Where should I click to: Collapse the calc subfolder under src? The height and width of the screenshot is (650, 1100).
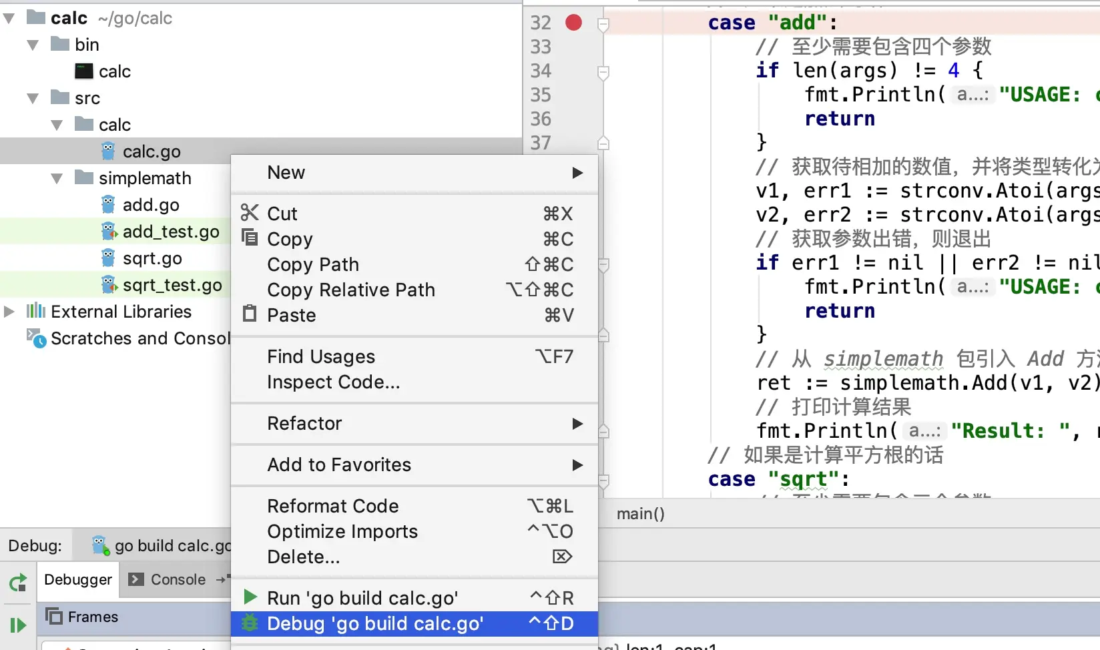[57, 125]
